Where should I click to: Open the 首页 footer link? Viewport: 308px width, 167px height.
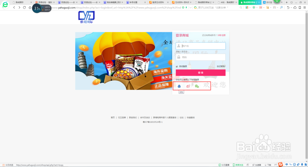tap(112, 117)
